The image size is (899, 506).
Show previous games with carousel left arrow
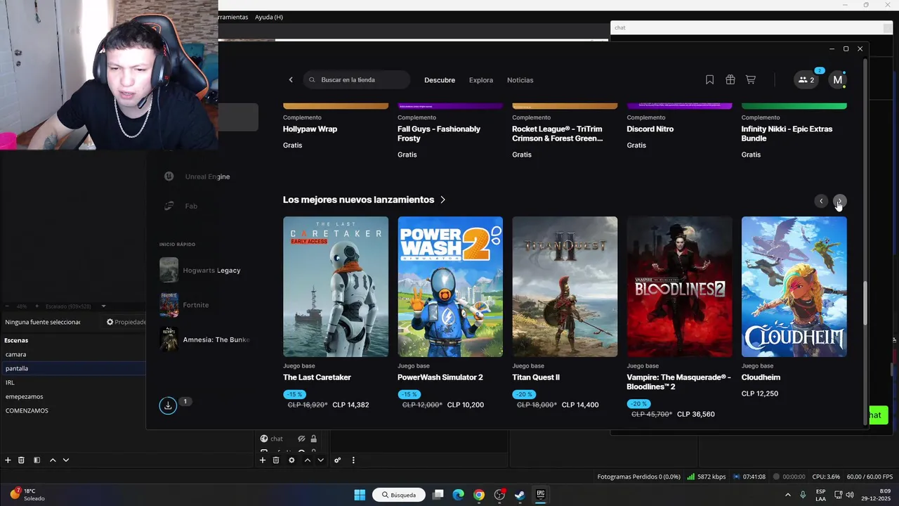pos(821,201)
